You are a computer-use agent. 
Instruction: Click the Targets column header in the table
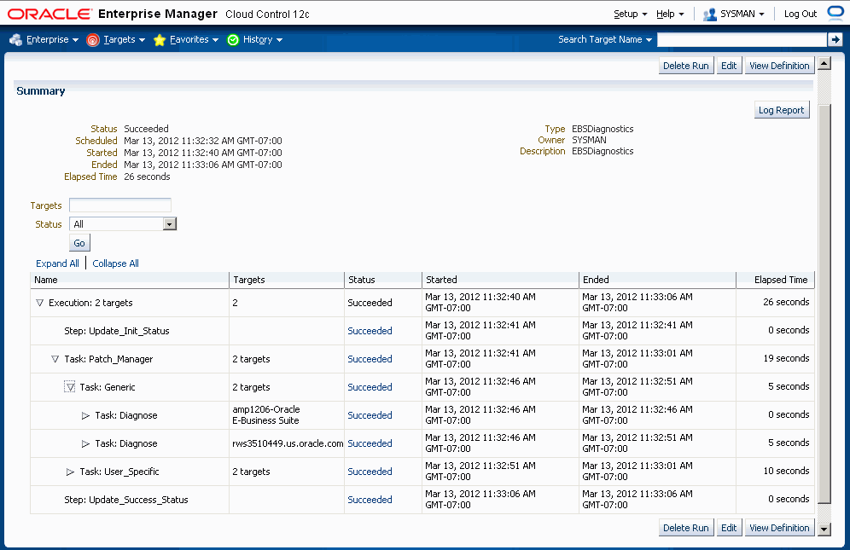[287, 281]
